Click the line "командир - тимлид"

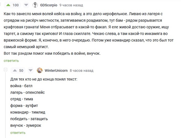28,112
